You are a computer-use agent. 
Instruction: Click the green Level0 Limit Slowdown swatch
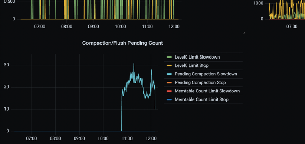[x=169, y=57]
